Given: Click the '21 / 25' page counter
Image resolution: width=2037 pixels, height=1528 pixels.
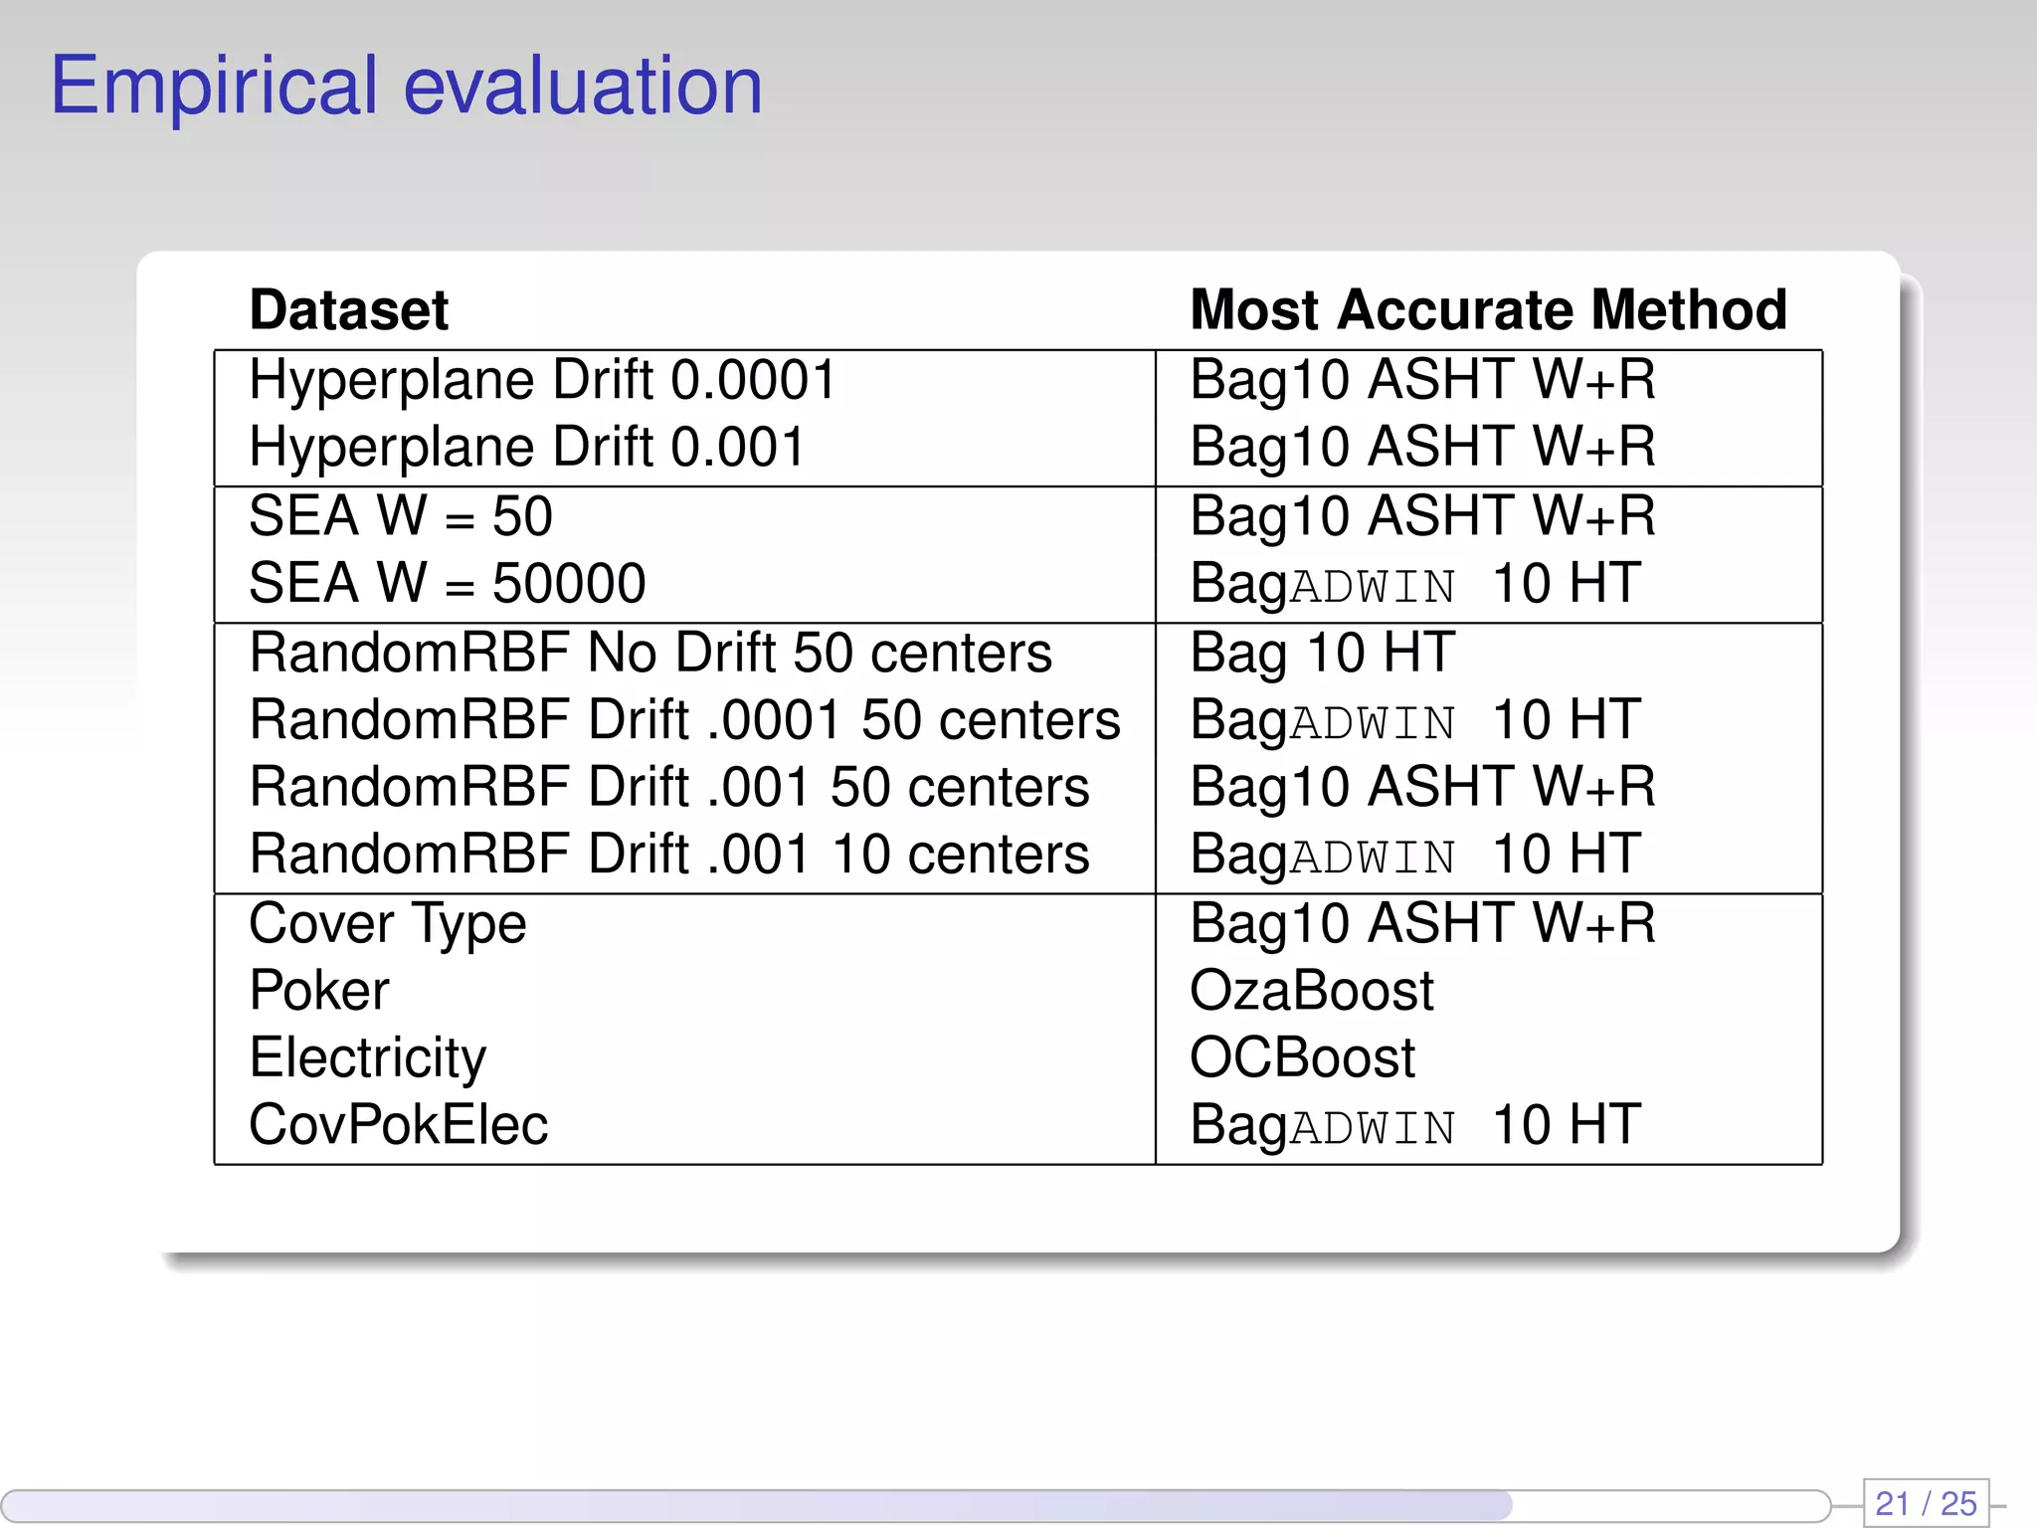Looking at the screenshot, I should (1926, 1503).
